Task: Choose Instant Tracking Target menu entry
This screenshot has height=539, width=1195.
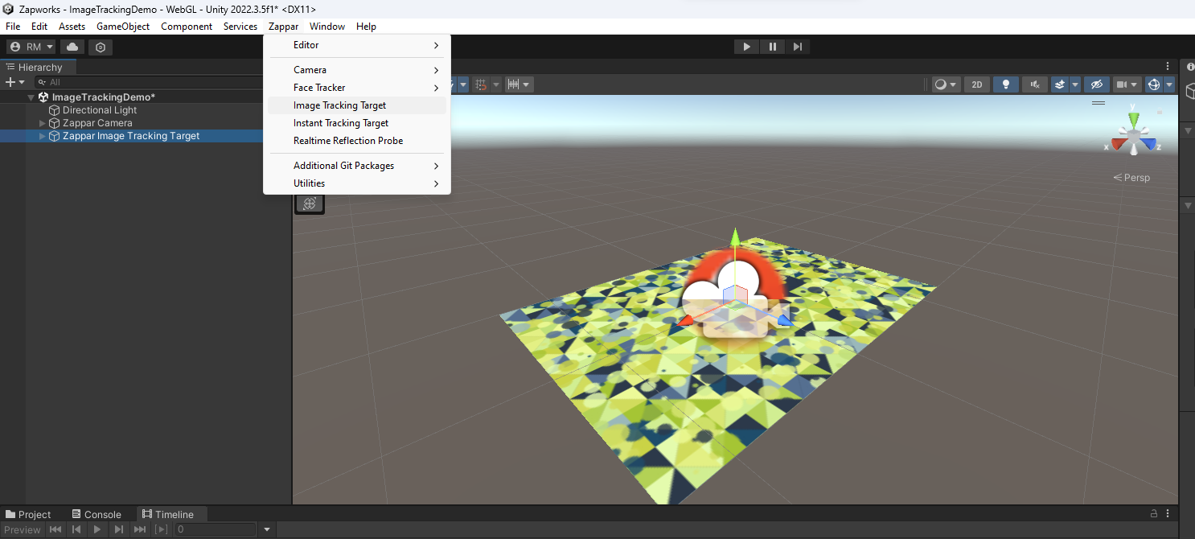Action: [x=357, y=123]
